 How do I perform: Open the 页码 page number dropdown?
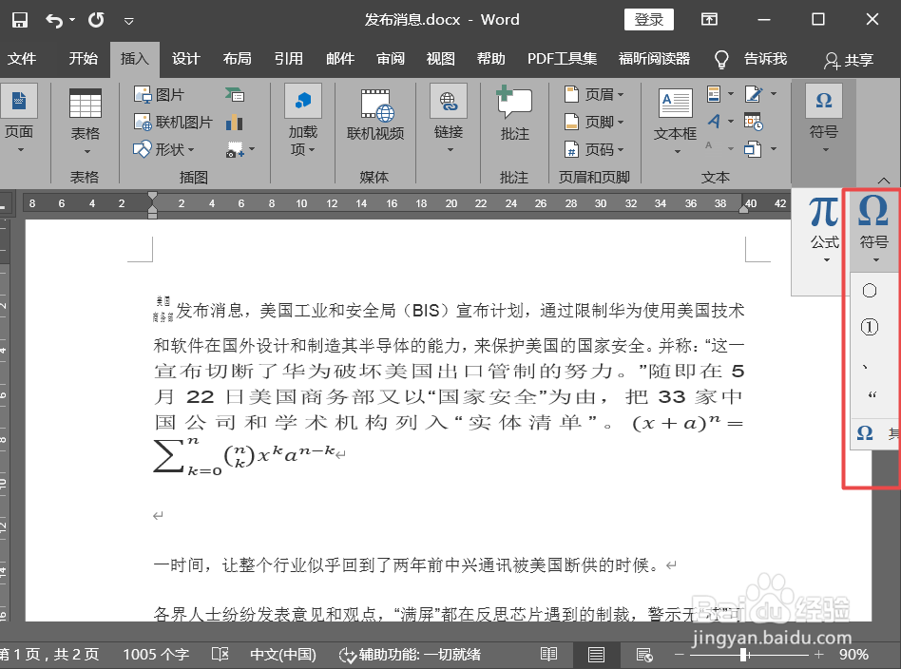click(594, 149)
